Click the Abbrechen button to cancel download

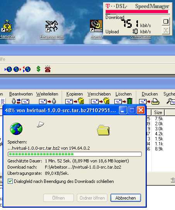[x=126, y=198]
